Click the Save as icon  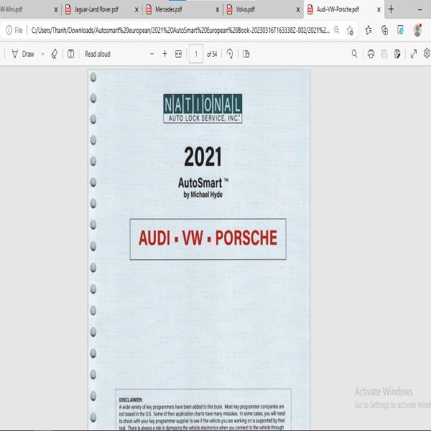pyautogui.click(x=397, y=54)
